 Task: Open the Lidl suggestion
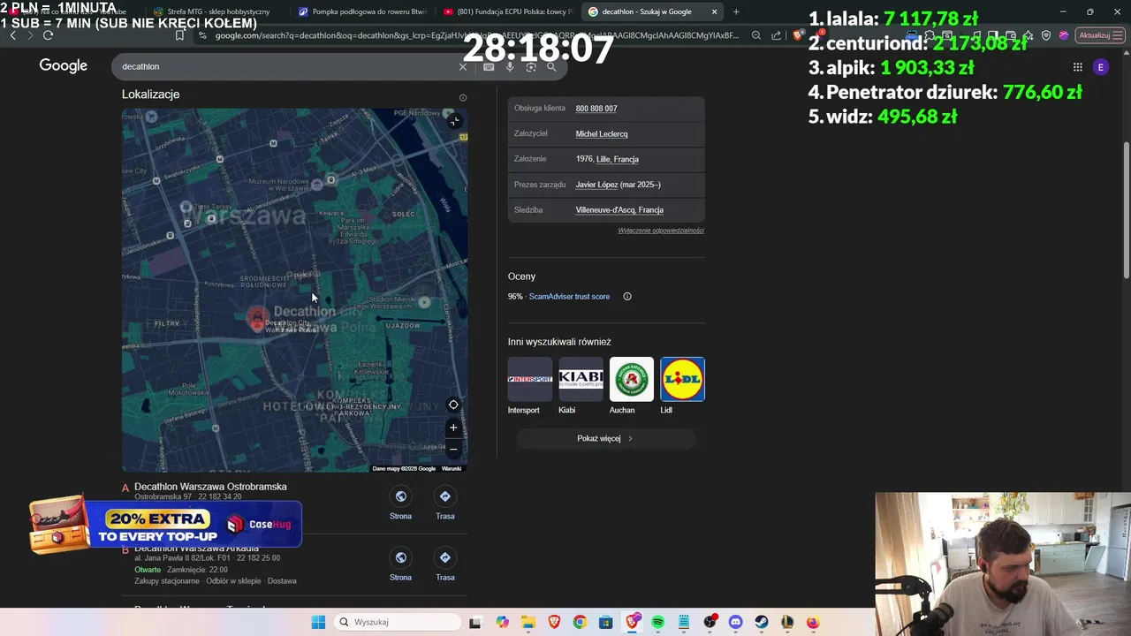coord(682,386)
